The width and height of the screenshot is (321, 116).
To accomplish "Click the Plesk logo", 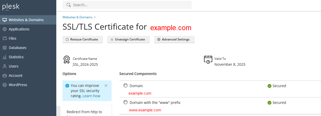I will pyautogui.click(x=11, y=7).
